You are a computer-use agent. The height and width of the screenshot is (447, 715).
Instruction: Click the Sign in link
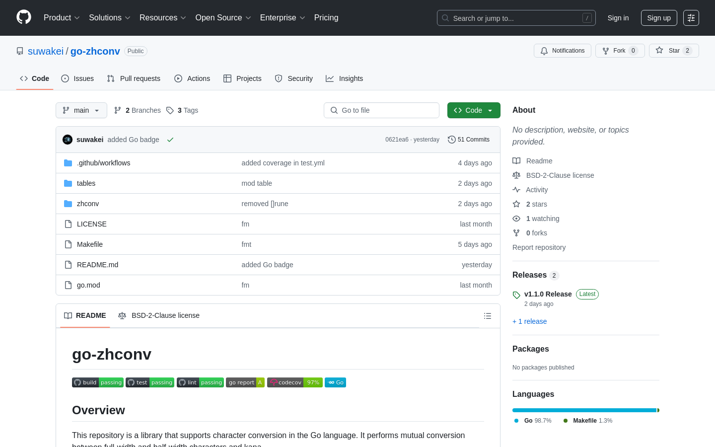(618, 18)
